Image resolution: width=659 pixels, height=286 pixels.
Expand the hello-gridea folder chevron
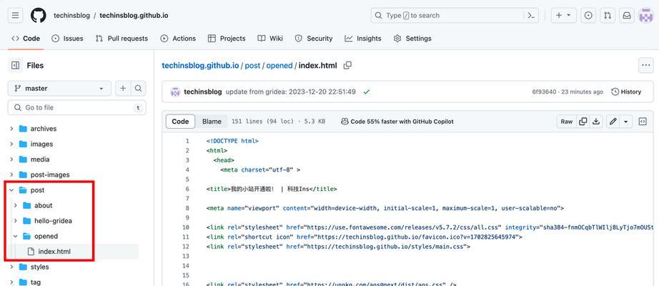pyautogui.click(x=16, y=221)
